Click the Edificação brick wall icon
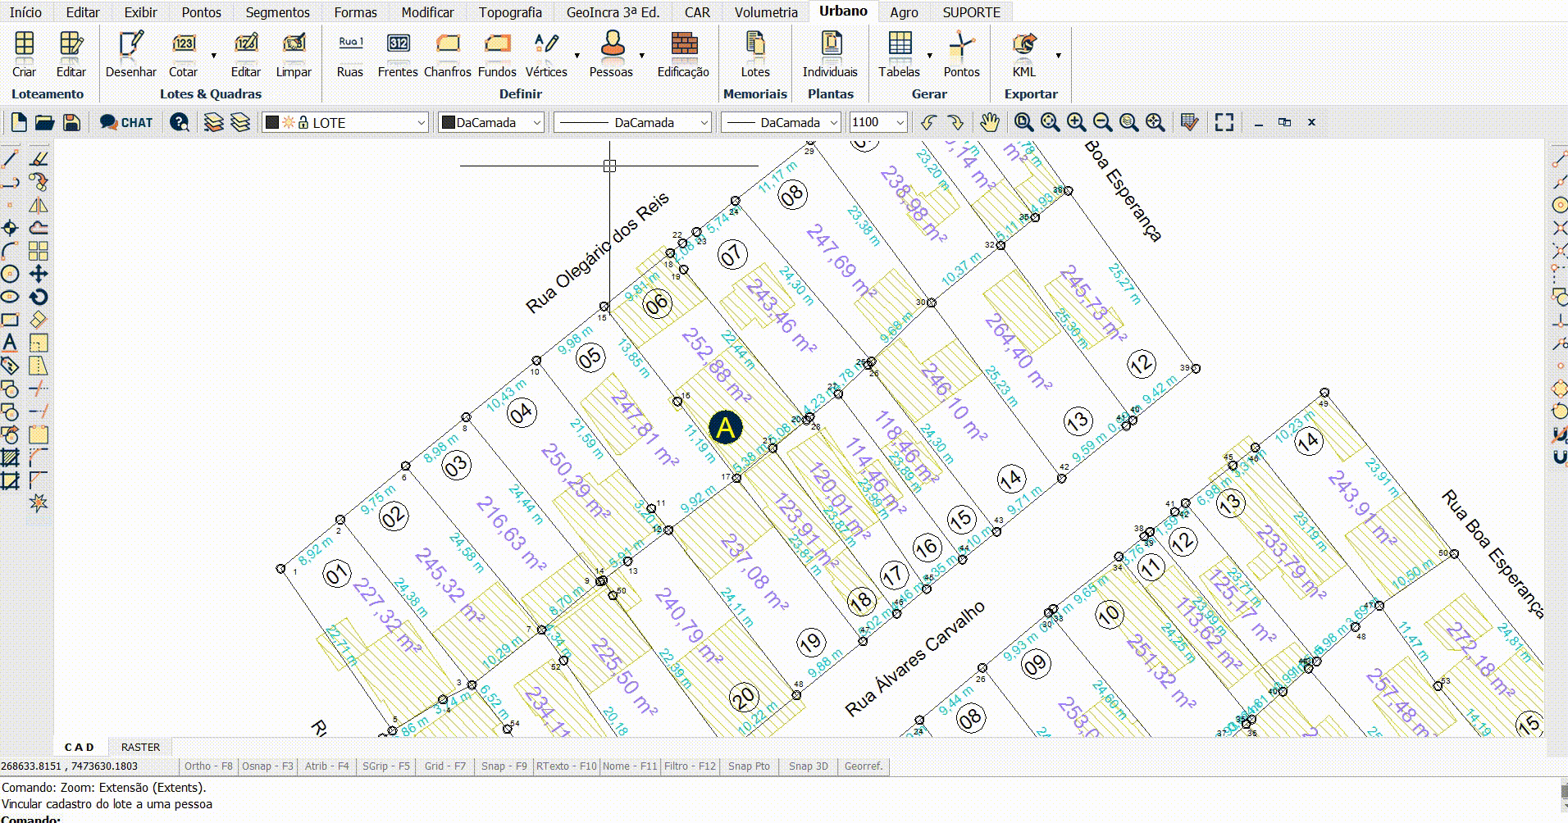The height and width of the screenshot is (823, 1568). tap(683, 44)
